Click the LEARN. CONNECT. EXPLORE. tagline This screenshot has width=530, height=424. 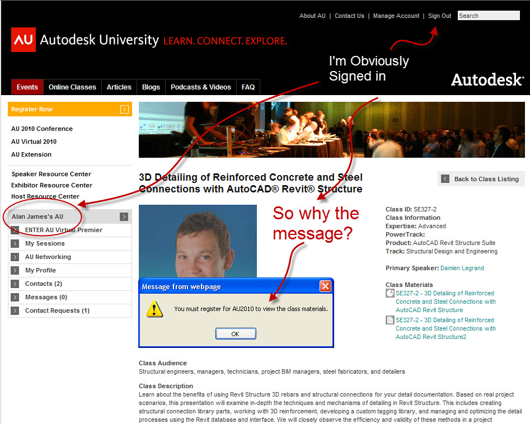point(225,41)
